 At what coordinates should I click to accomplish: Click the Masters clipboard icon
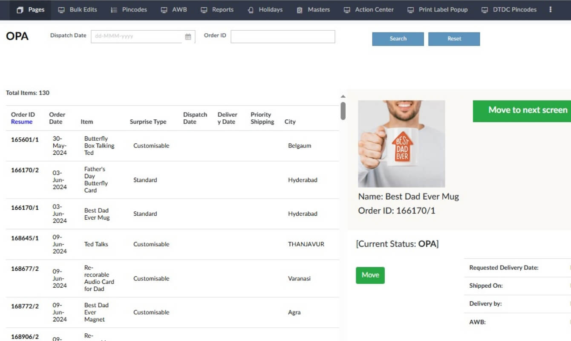click(x=300, y=10)
